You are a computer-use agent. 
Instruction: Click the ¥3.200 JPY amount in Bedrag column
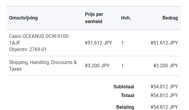point(165,66)
